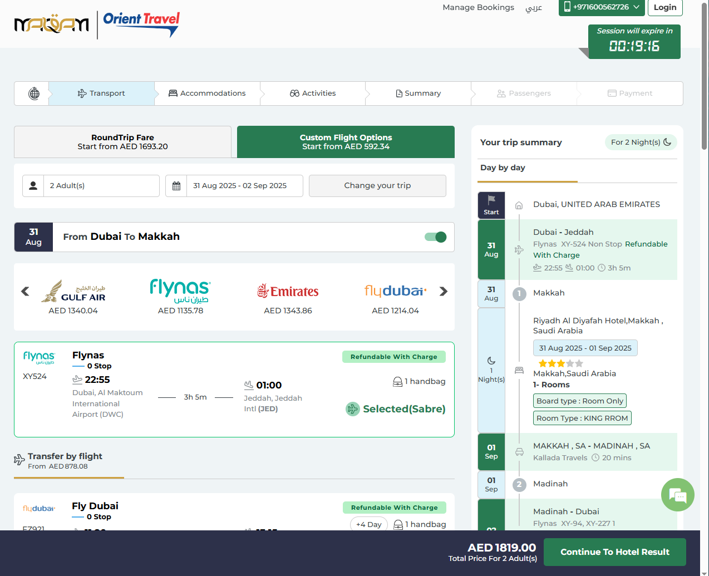
Task: Switch to the Accommodations step
Action: coord(207,93)
